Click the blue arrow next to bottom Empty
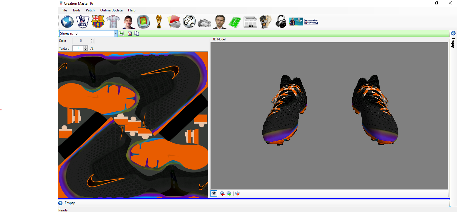This screenshot has width=457, height=212. pos(60,203)
